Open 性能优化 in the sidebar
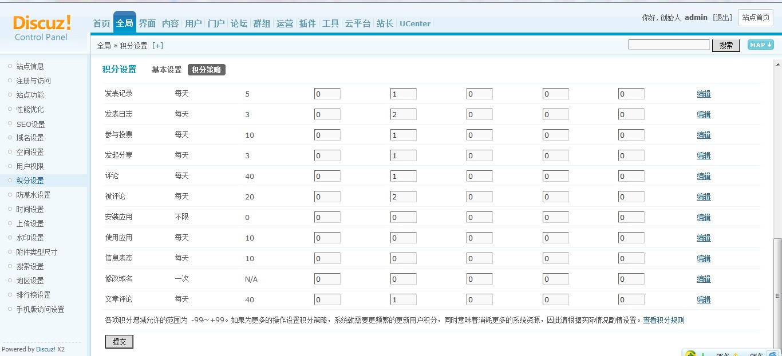The height and width of the screenshot is (356, 782). point(30,109)
